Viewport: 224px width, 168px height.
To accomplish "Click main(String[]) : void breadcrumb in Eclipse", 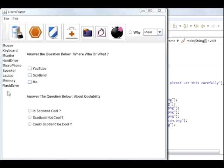I will pos(201,41).
